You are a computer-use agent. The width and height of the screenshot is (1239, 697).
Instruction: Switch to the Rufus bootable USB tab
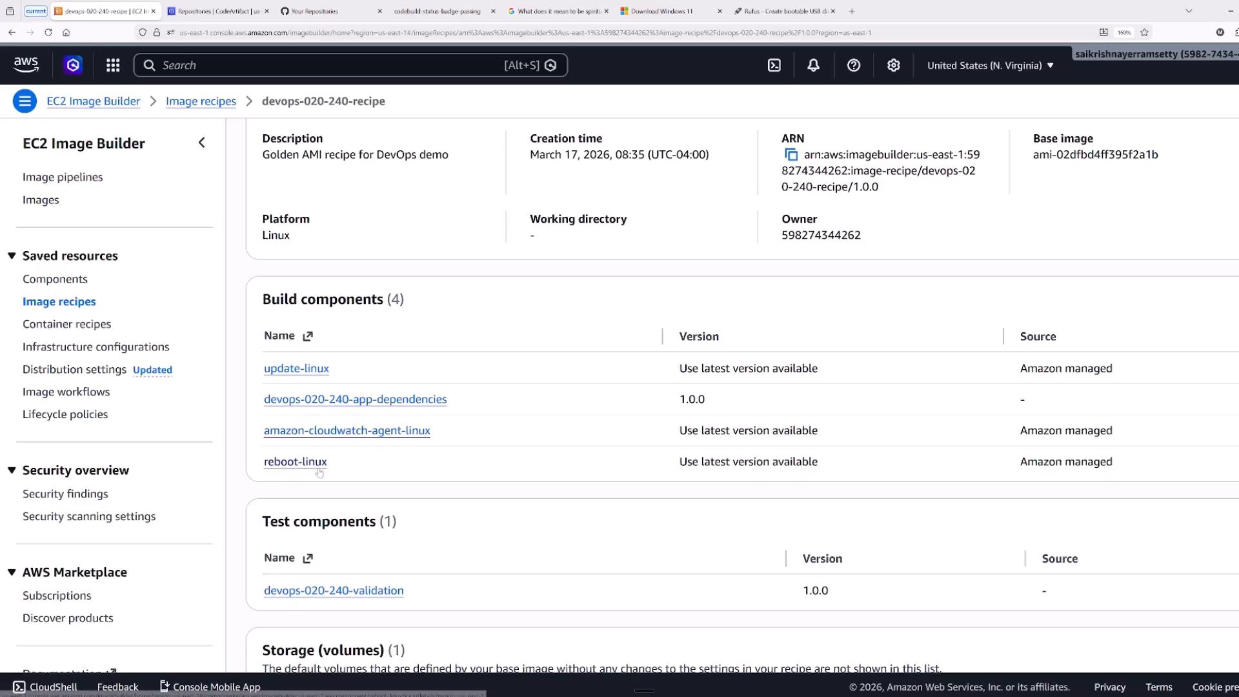pyautogui.click(x=785, y=11)
